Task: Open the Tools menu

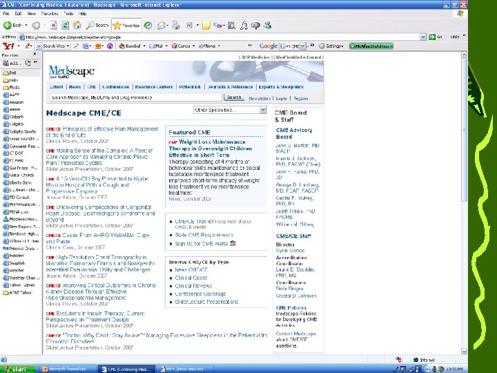Action: click(68, 14)
